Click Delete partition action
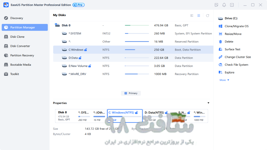267x150 pixels. 229,41
